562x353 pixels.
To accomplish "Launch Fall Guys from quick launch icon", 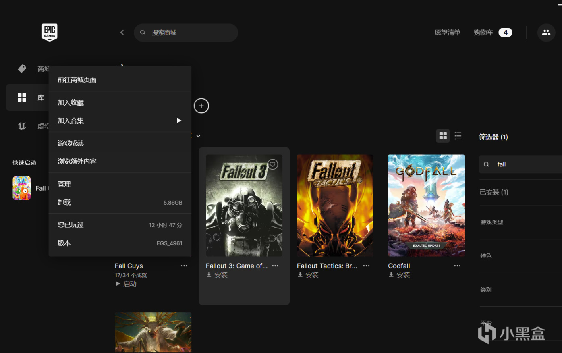I will pyautogui.click(x=22, y=188).
